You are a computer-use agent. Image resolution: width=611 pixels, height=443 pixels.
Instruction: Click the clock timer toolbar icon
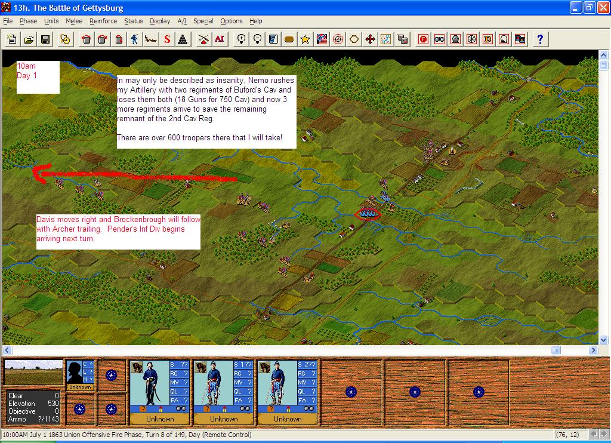coord(65,39)
